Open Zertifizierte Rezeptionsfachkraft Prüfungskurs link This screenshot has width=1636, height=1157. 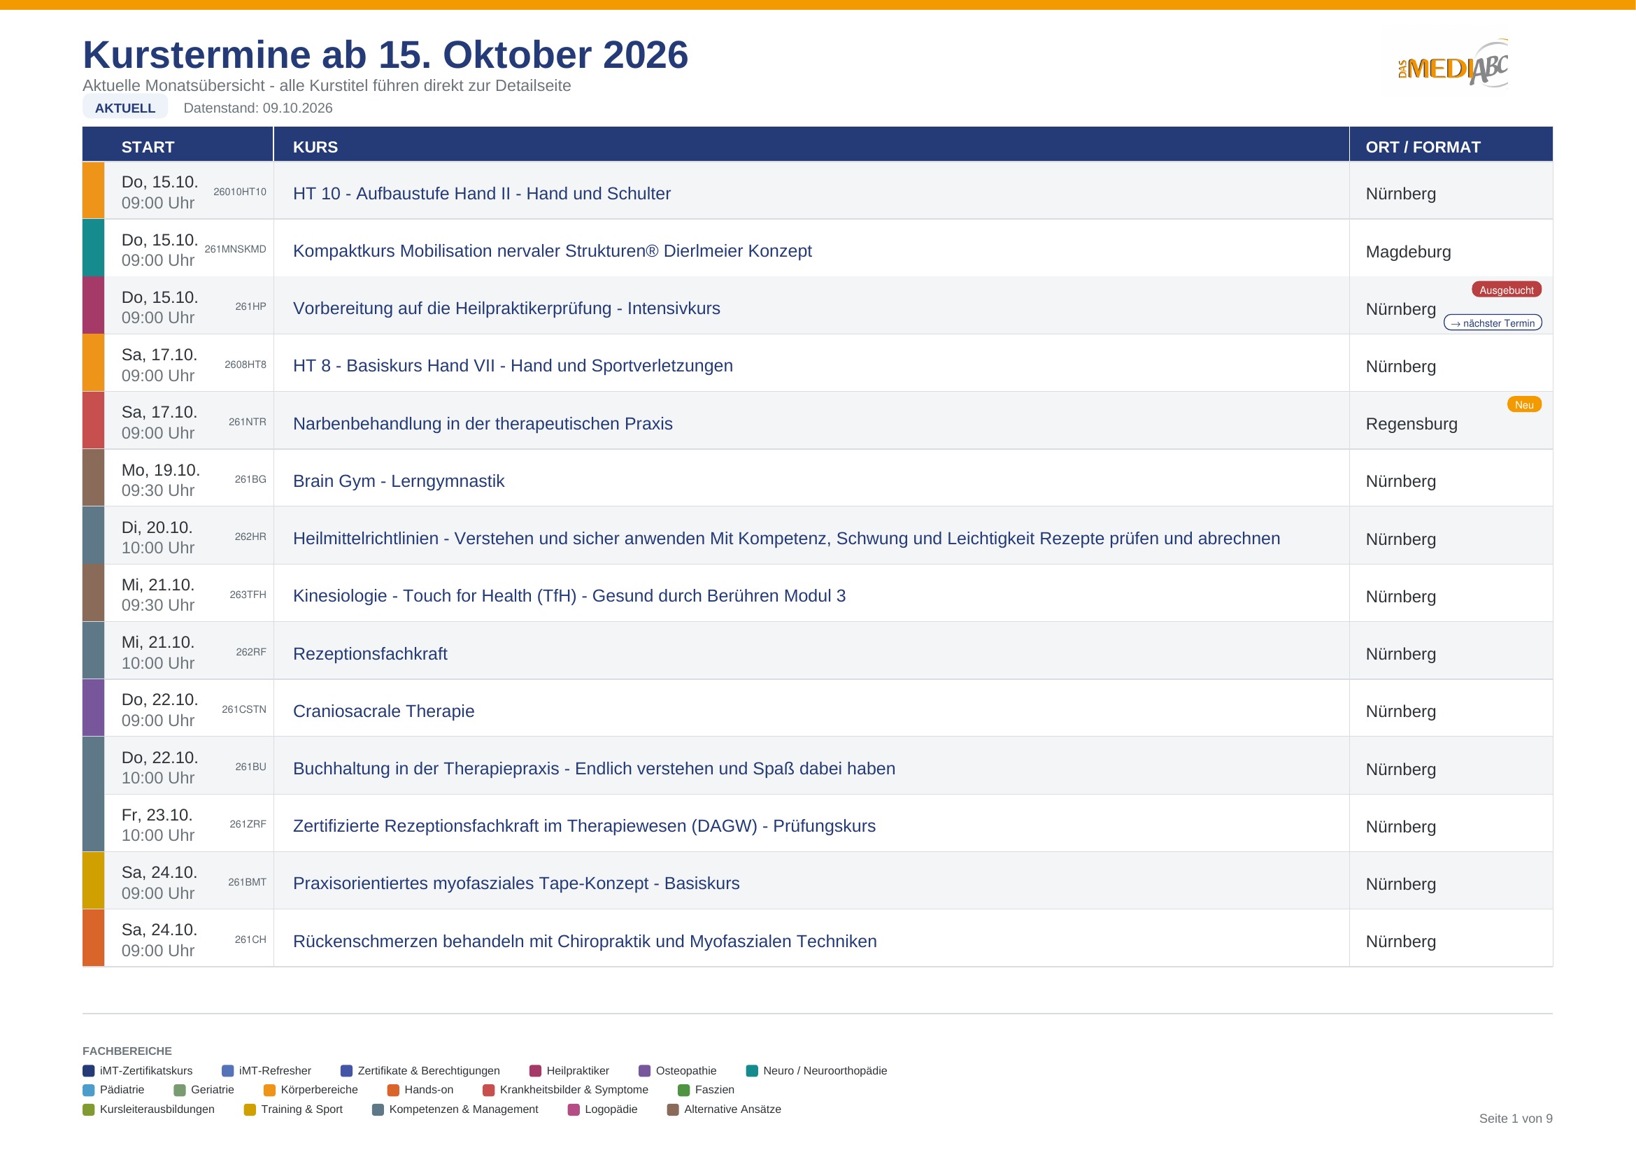(584, 825)
